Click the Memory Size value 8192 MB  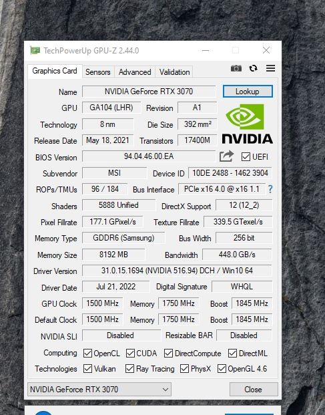(113, 255)
